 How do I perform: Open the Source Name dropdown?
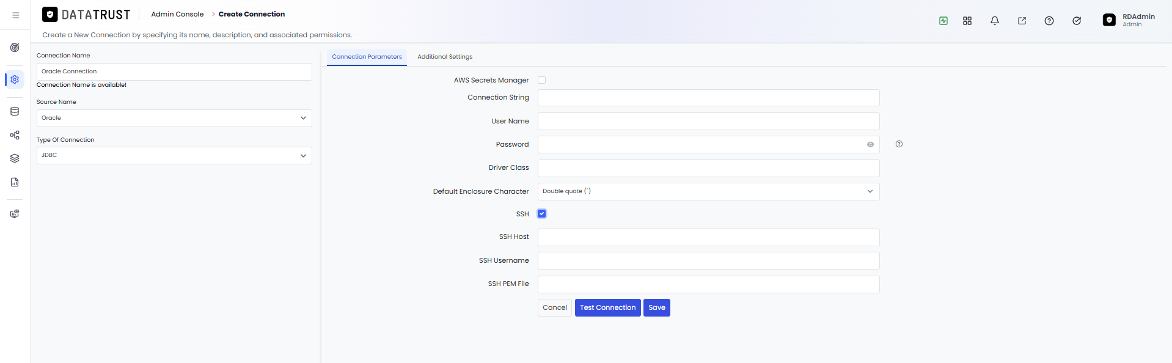(174, 118)
